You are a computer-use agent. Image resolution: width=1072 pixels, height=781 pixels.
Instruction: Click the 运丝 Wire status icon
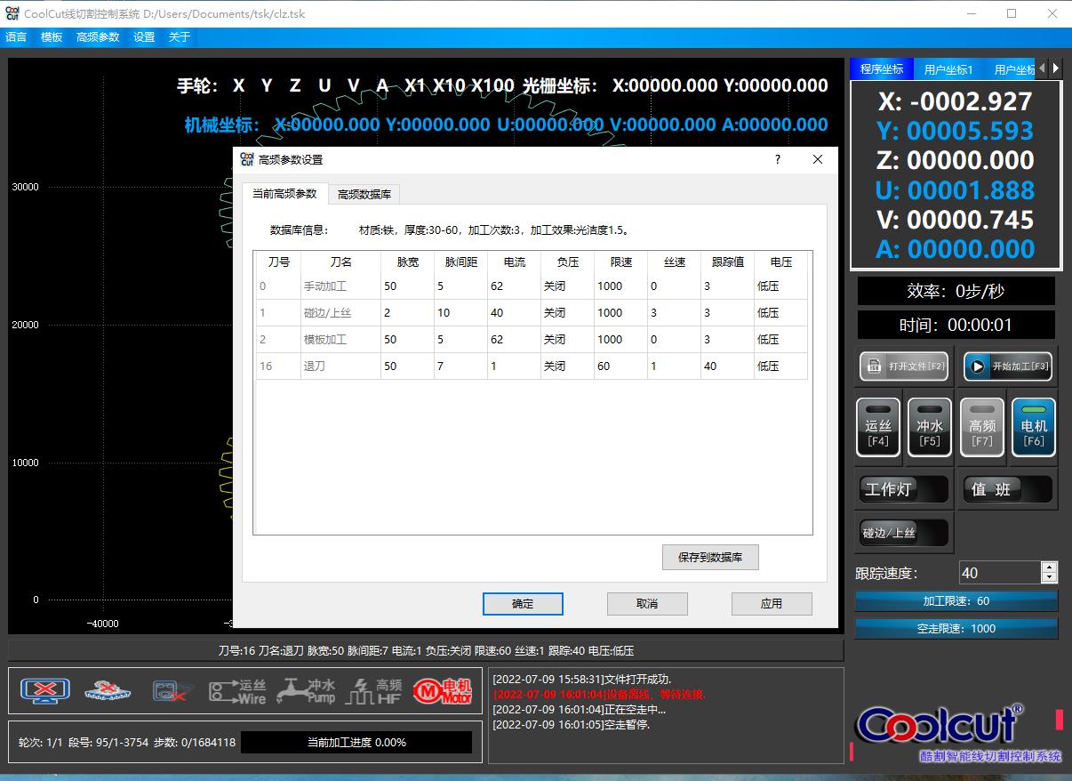coord(237,691)
